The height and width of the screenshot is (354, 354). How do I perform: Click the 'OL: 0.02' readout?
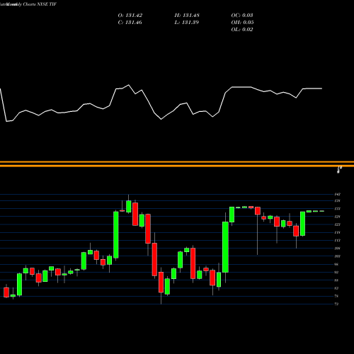click(x=242, y=30)
